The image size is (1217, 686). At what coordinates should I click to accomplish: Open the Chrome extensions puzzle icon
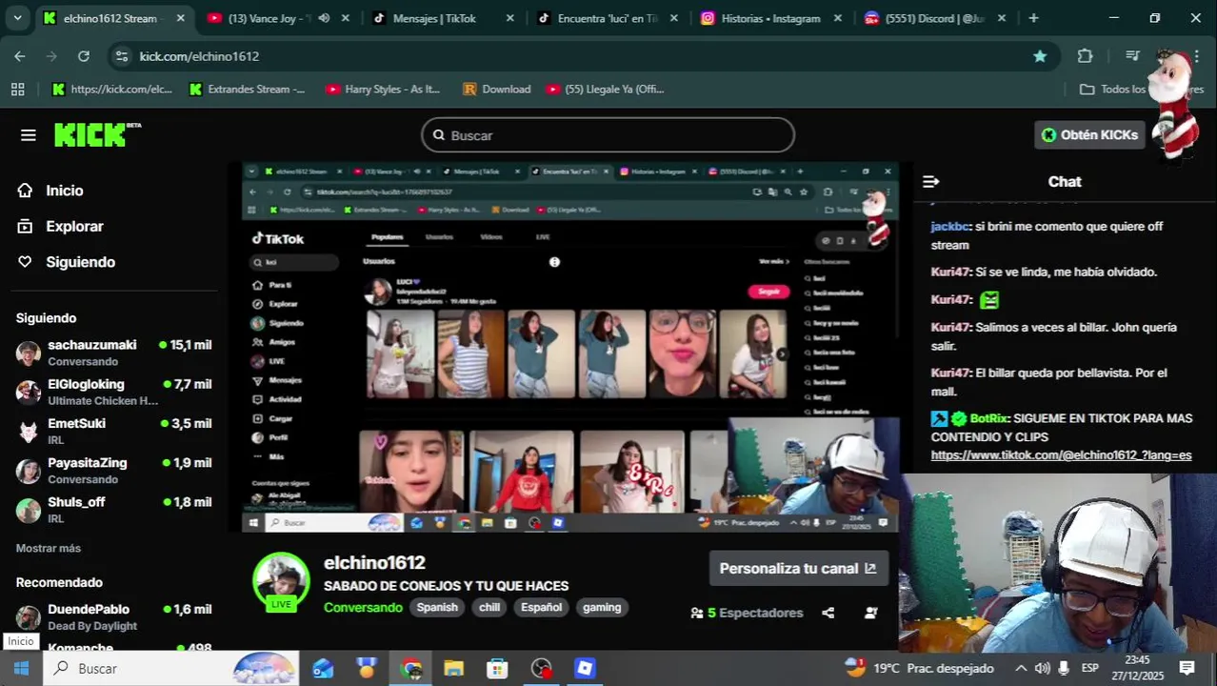point(1085,56)
